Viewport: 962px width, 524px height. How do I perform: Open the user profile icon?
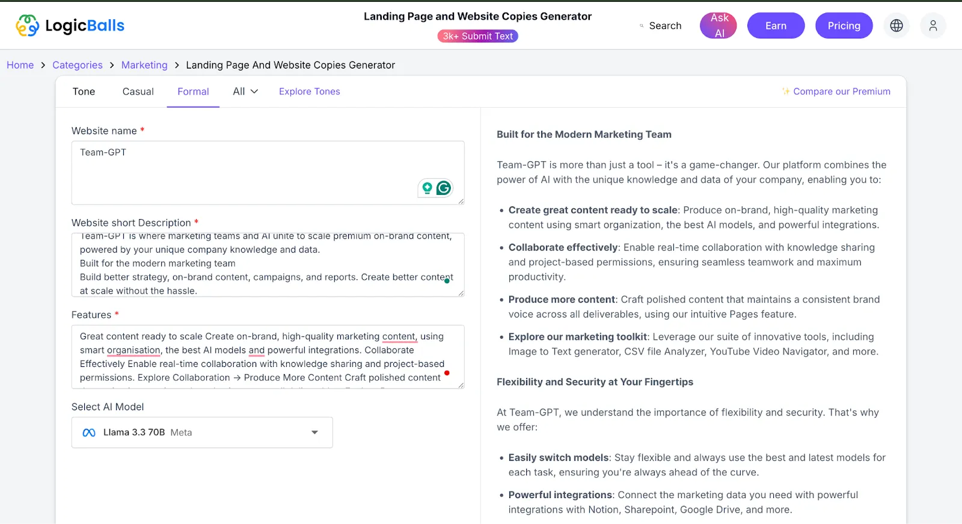pyautogui.click(x=933, y=25)
